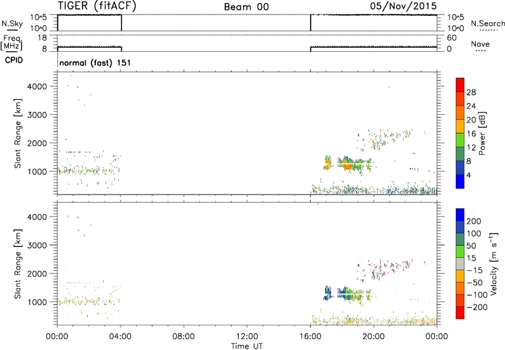Screen dimensions: 505x350
Task: Click the 2000 tick in velocity panel
Action: (x=37, y=274)
